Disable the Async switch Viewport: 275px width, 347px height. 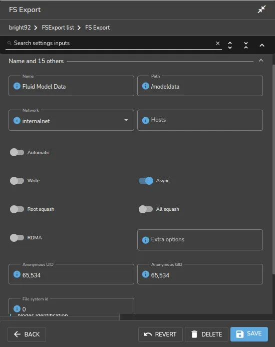click(146, 181)
